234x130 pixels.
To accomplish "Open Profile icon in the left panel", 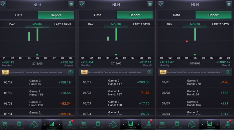I will pyautogui.click(x=70, y=123).
